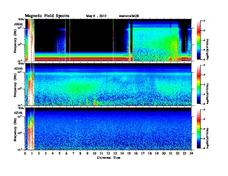Click the hour "2" tick label on time axis
This screenshot has height=176, width=228.
[x=39, y=154]
